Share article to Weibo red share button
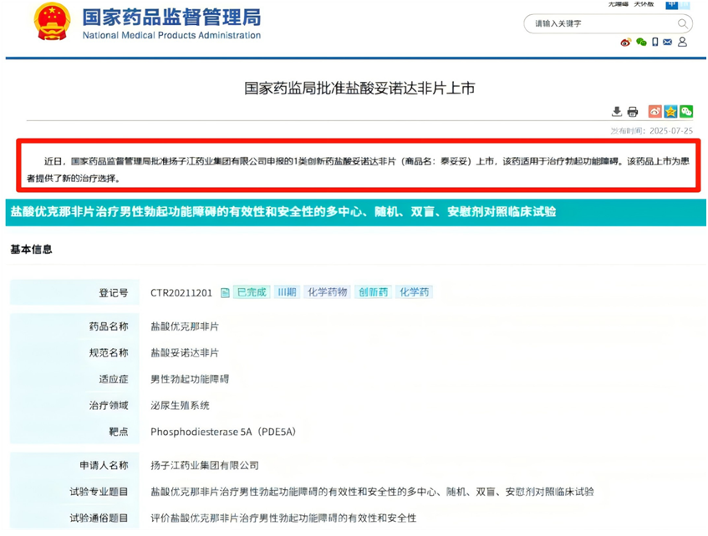Image resolution: width=708 pixels, height=536 pixels. pyautogui.click(x=655, y=111)
